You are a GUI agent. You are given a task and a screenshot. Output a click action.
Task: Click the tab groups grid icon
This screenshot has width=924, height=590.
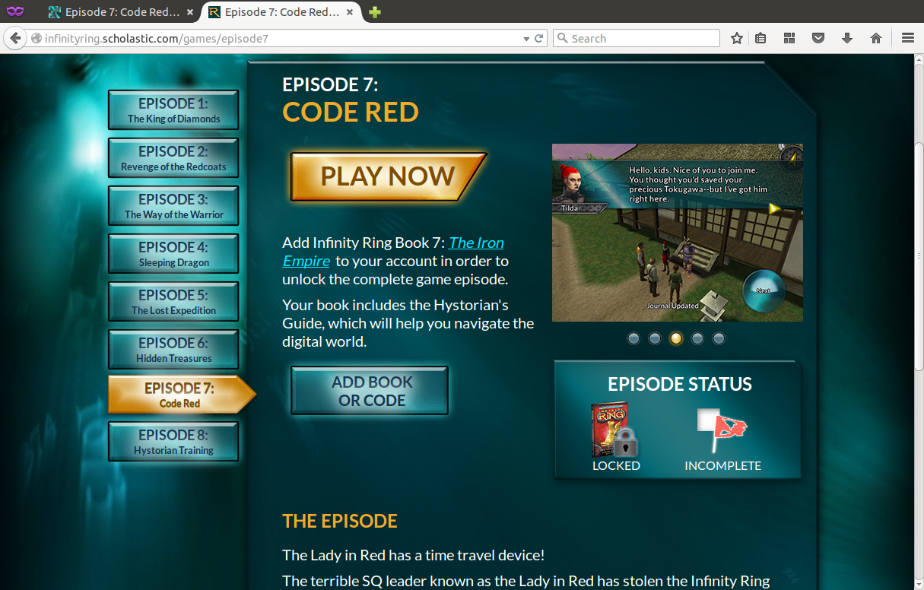789,38
